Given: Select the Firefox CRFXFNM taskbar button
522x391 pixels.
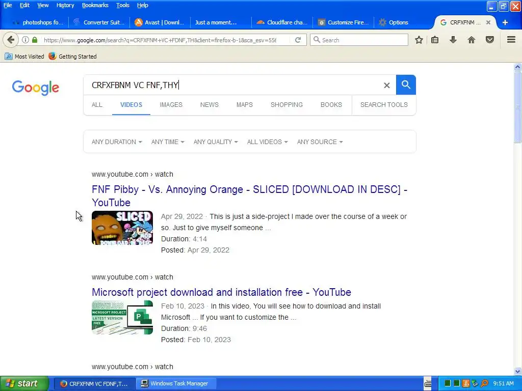Looking at the screenshot, I should point(94,384).
